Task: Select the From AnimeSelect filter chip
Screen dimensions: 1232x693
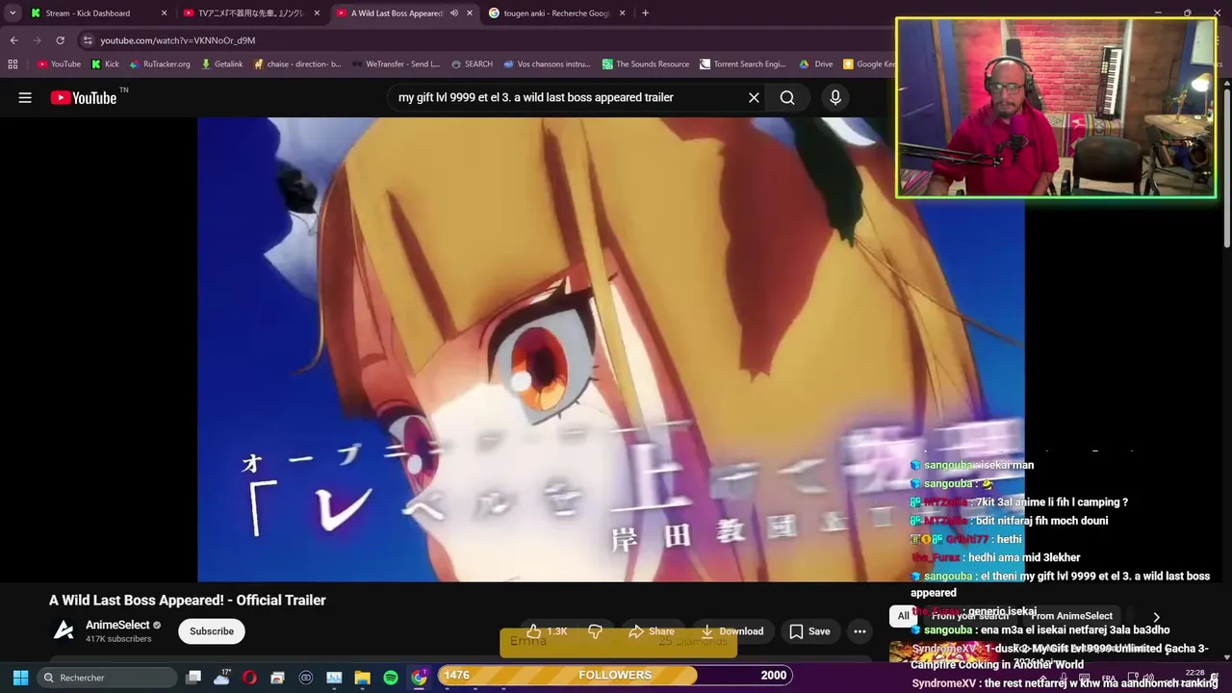Action: 1071,616
